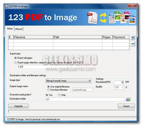Click the Password column header
The image size is (142, 126).
click(x=121, y=37)
